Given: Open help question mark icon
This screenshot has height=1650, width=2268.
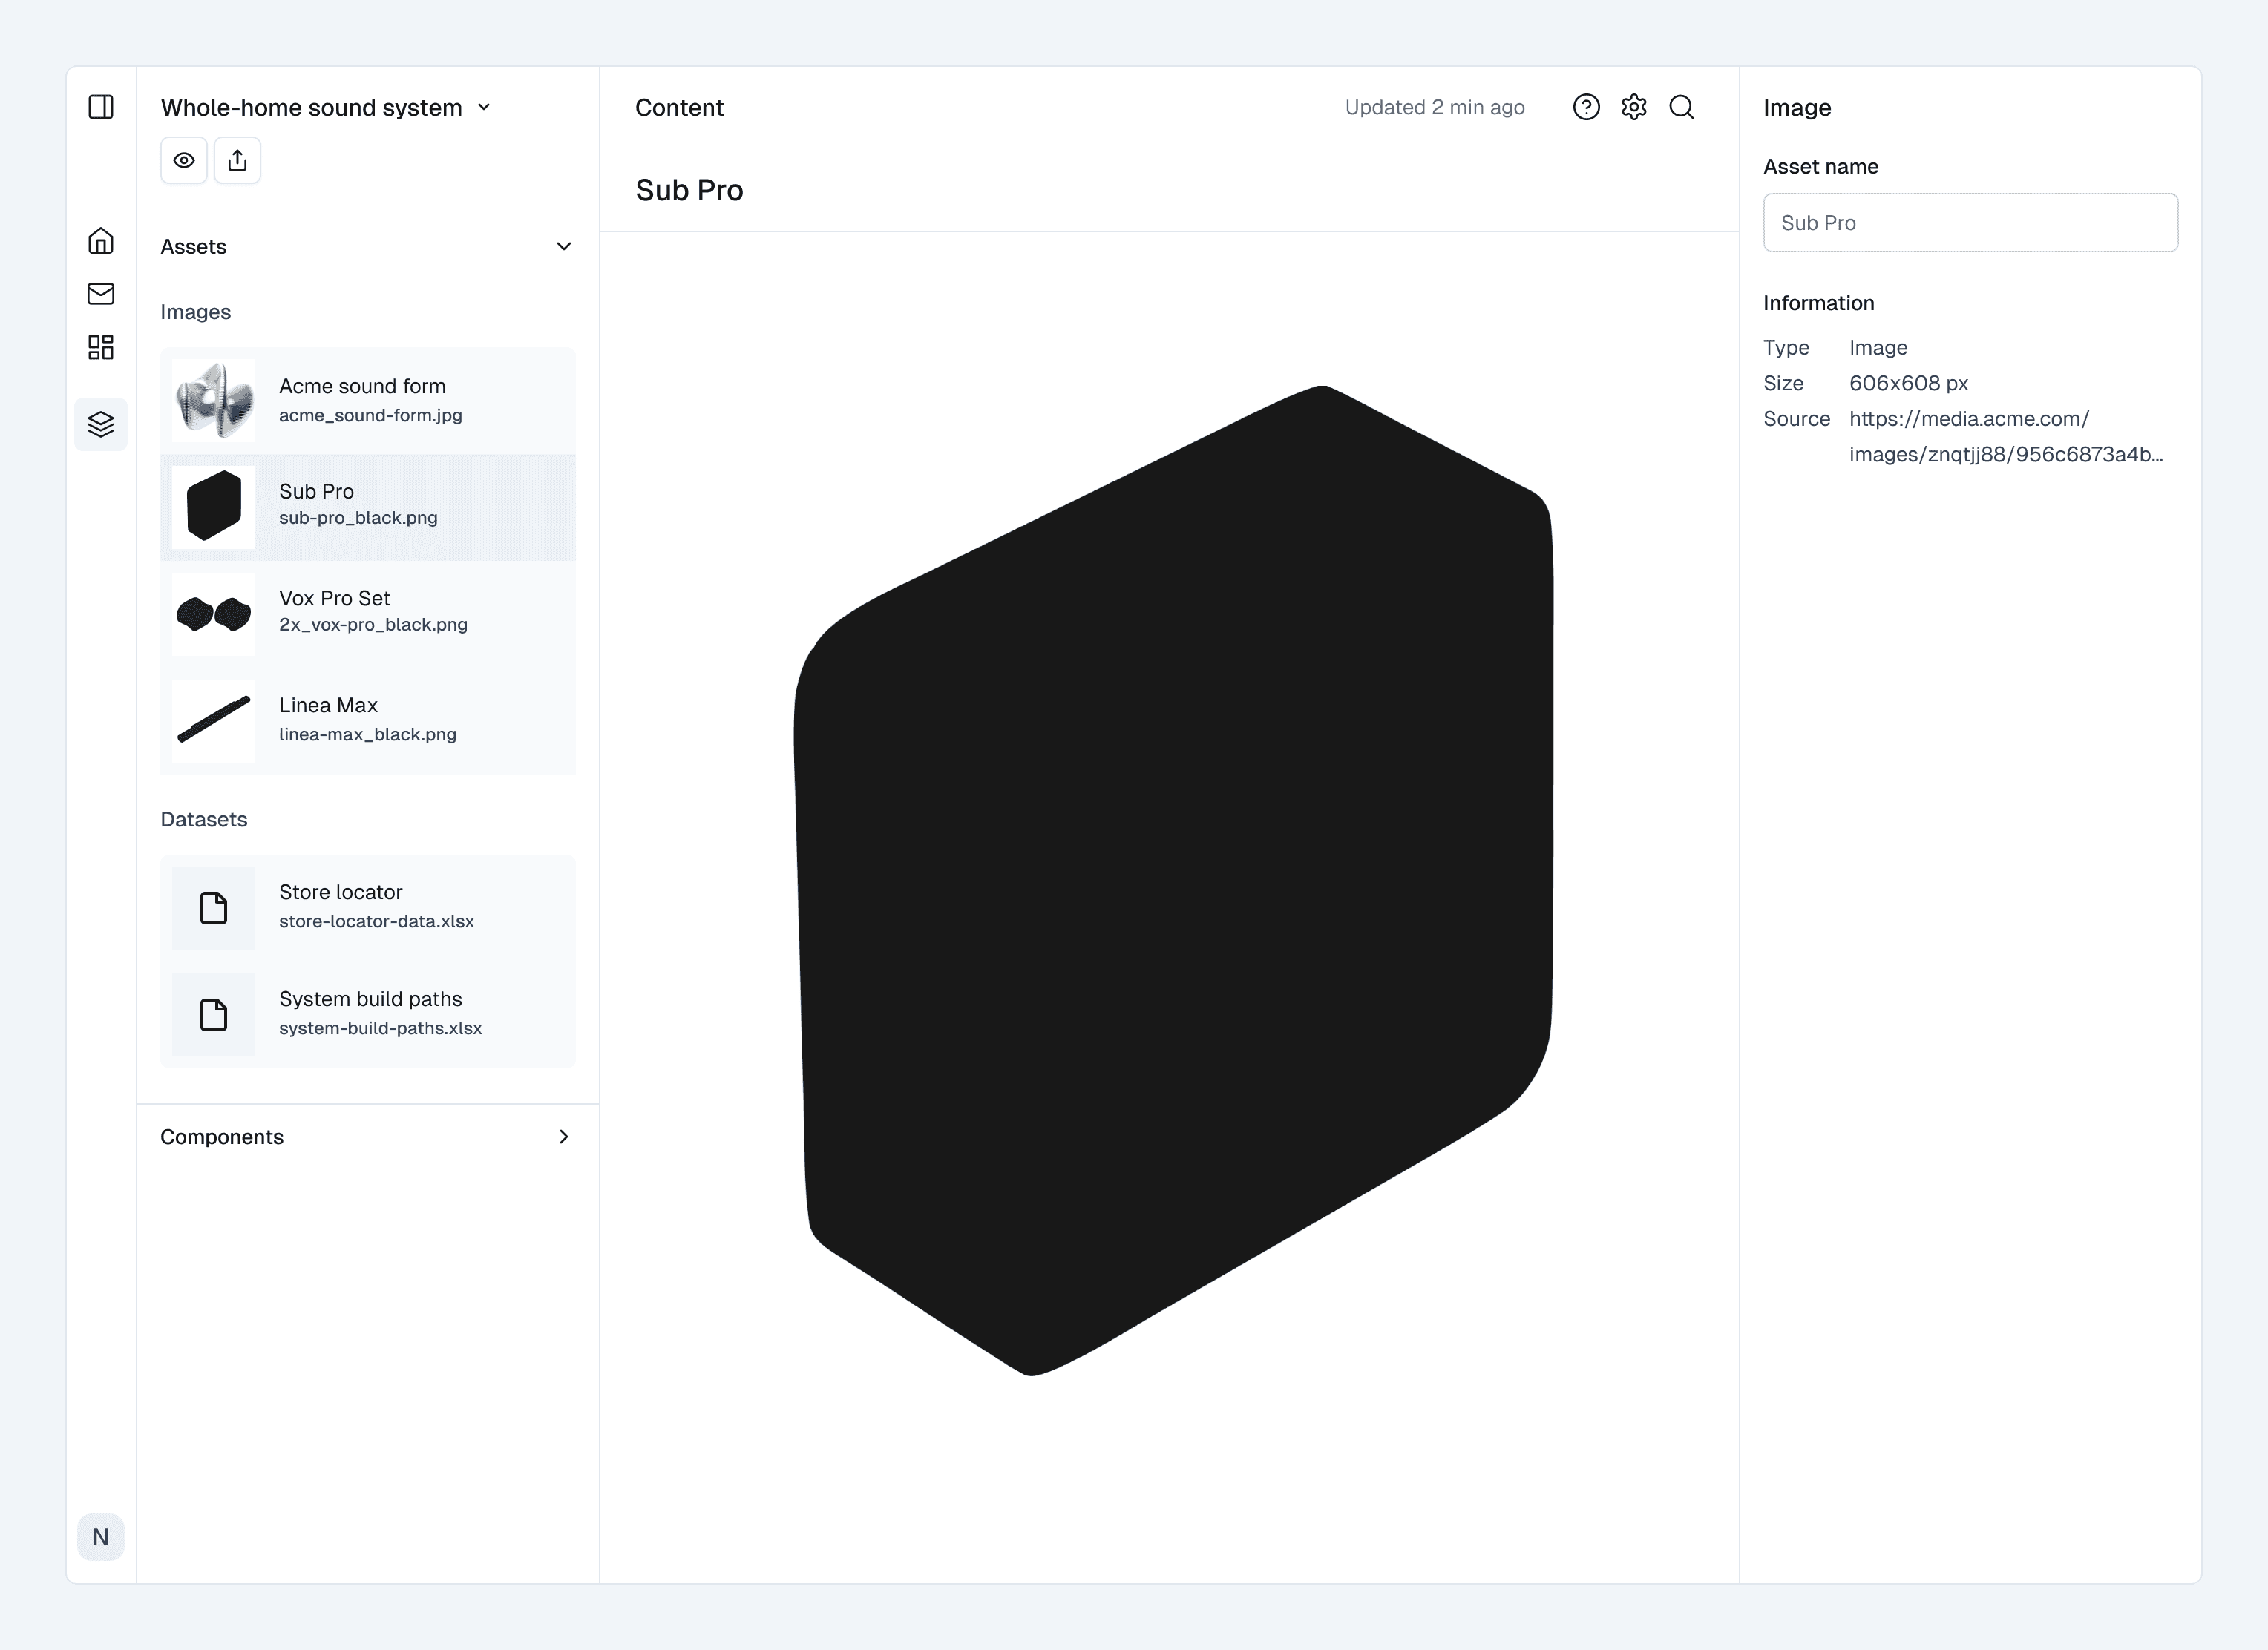Looking at the screenshot, I should (1586, 107).
